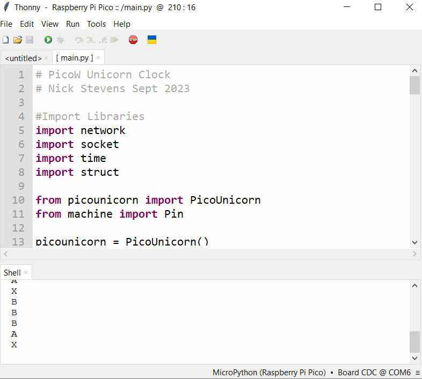Close the <untitled> tab
This screenshot has height=379, width=422.
click(46, 58)
